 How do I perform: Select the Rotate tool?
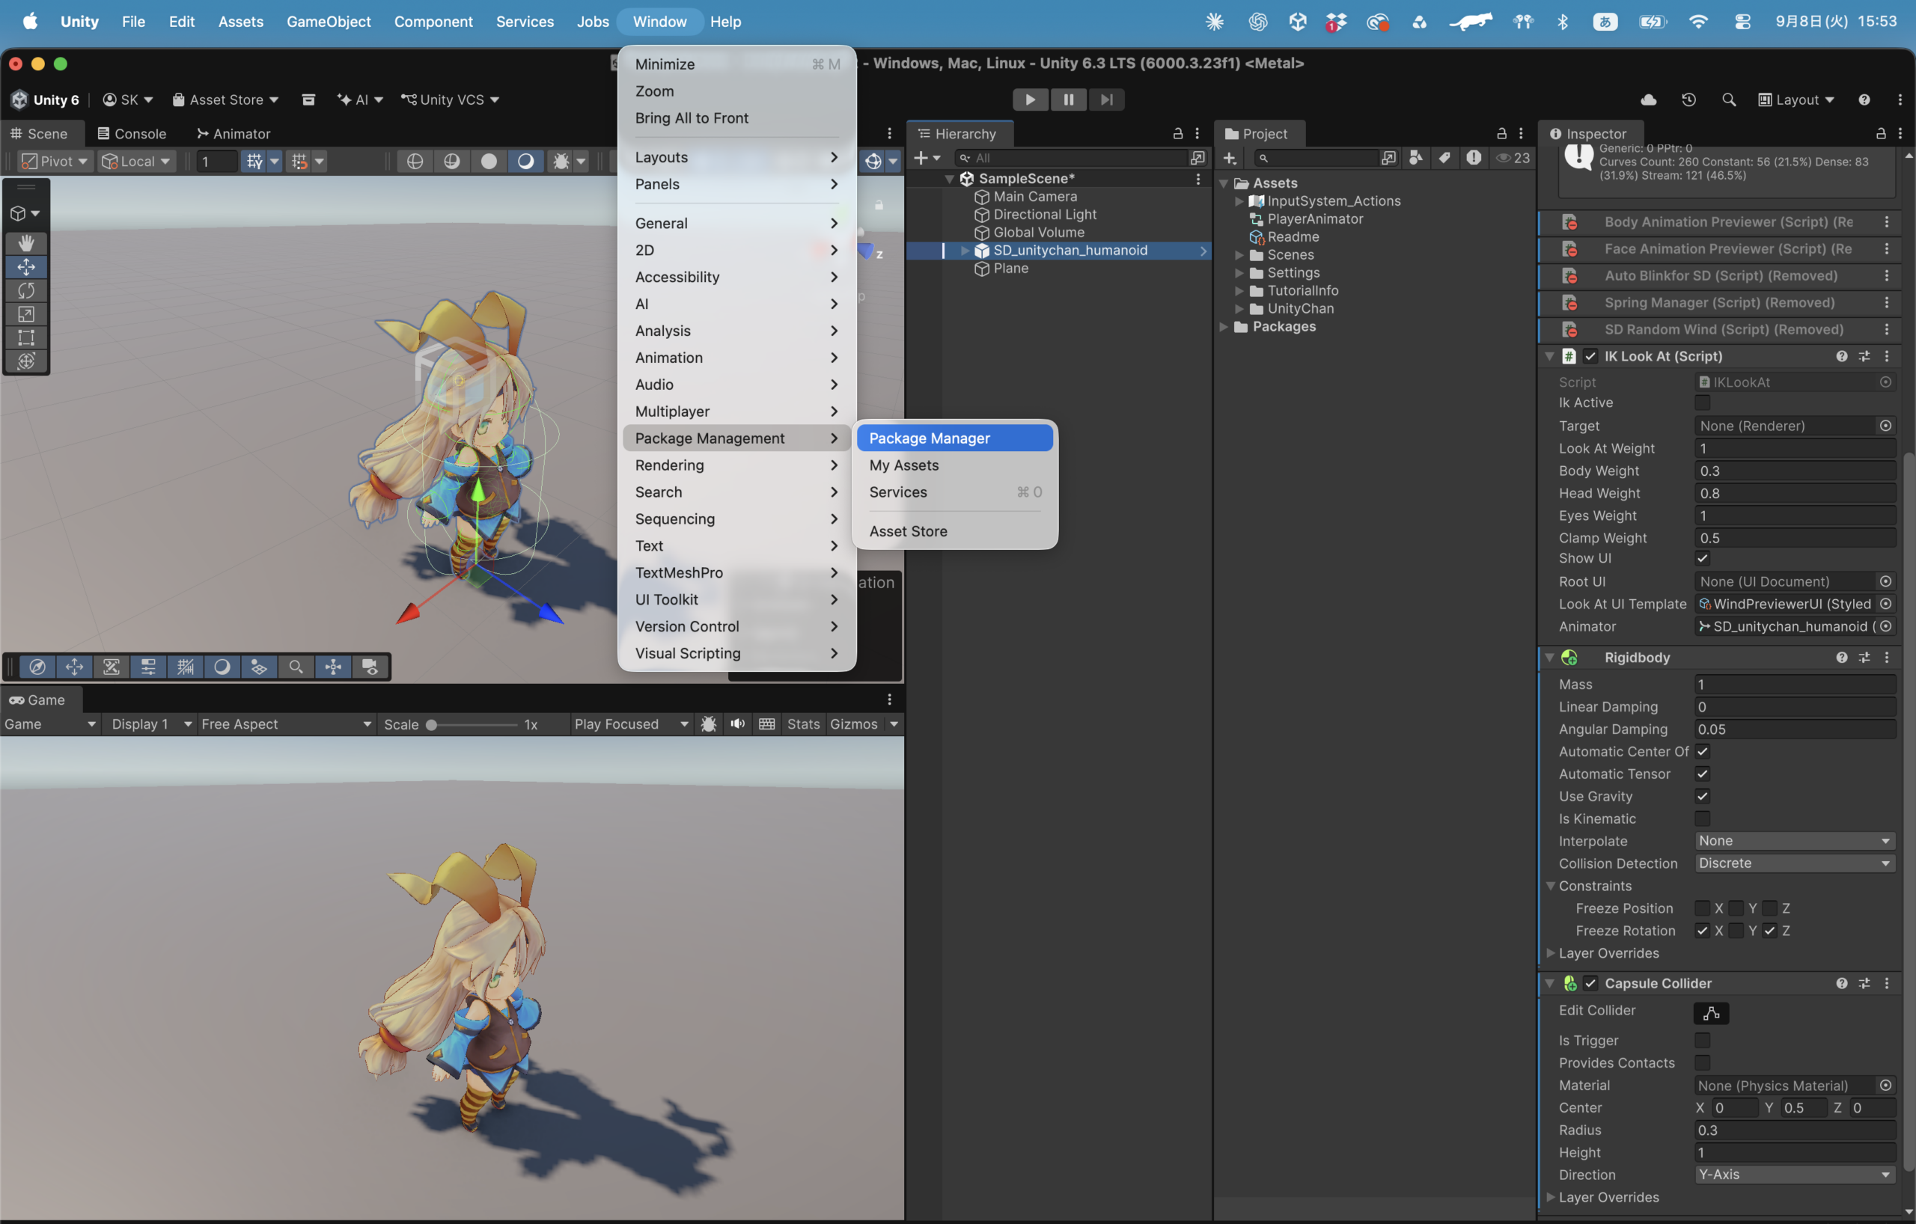click(x=26, y=290)
